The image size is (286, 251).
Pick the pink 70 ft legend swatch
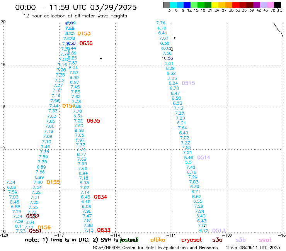(x=270, y=5)
